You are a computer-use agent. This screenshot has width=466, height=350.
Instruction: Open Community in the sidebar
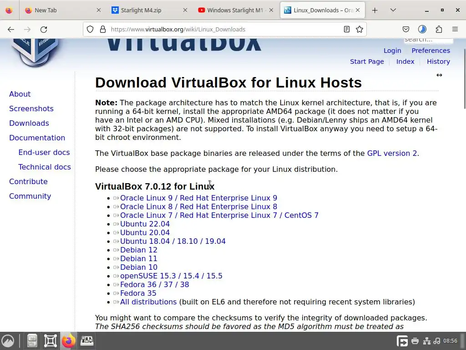[x=30, y=196]
